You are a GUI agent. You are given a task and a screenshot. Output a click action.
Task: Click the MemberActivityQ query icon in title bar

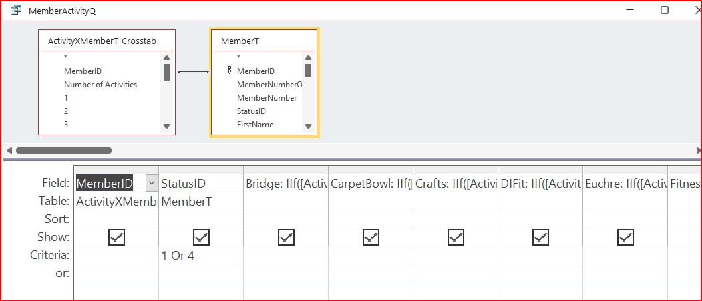coord(17,10)
